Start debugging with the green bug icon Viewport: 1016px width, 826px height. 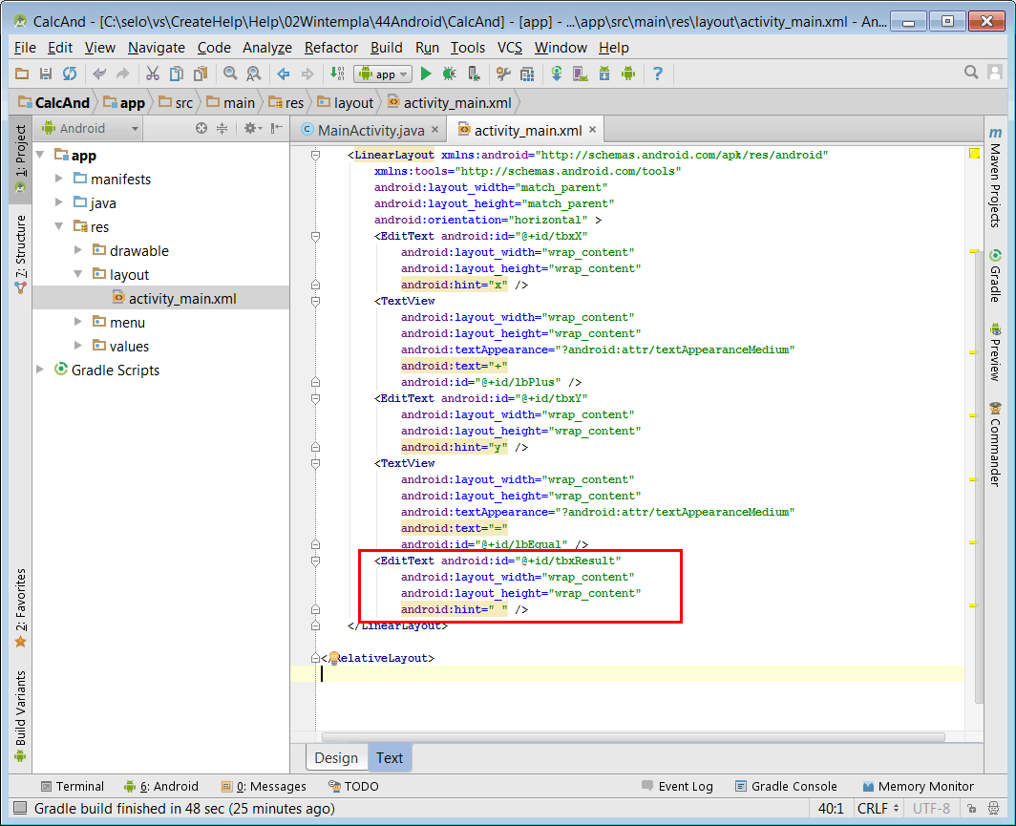click(449, 74)
